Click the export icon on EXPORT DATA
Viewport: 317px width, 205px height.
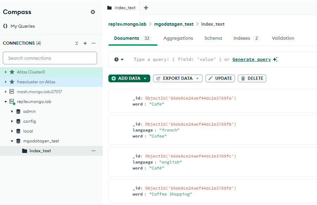tap(158, 78)
